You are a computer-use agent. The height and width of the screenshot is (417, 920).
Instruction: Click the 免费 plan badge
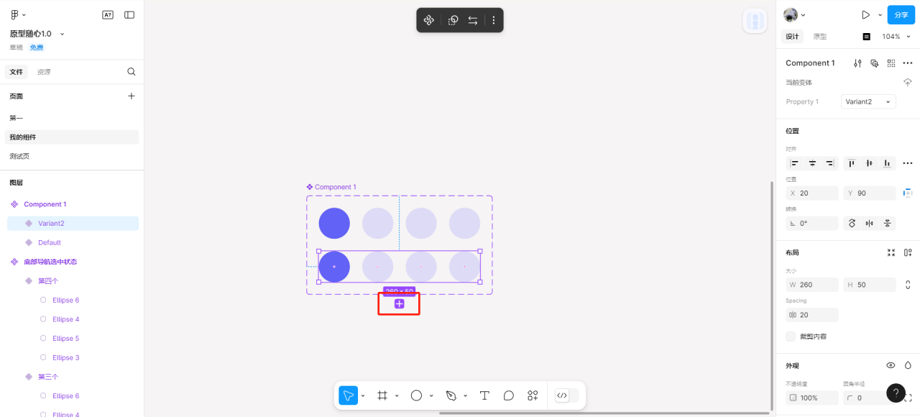click(x=37, y=47)
